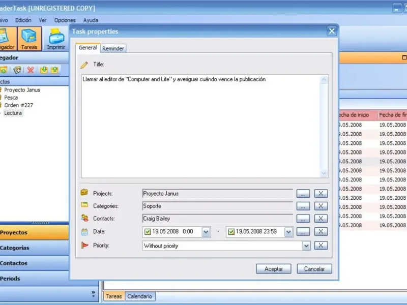This screenshot has height=305, width=407.
Task: Select the General tab
Action: (88, 48)
